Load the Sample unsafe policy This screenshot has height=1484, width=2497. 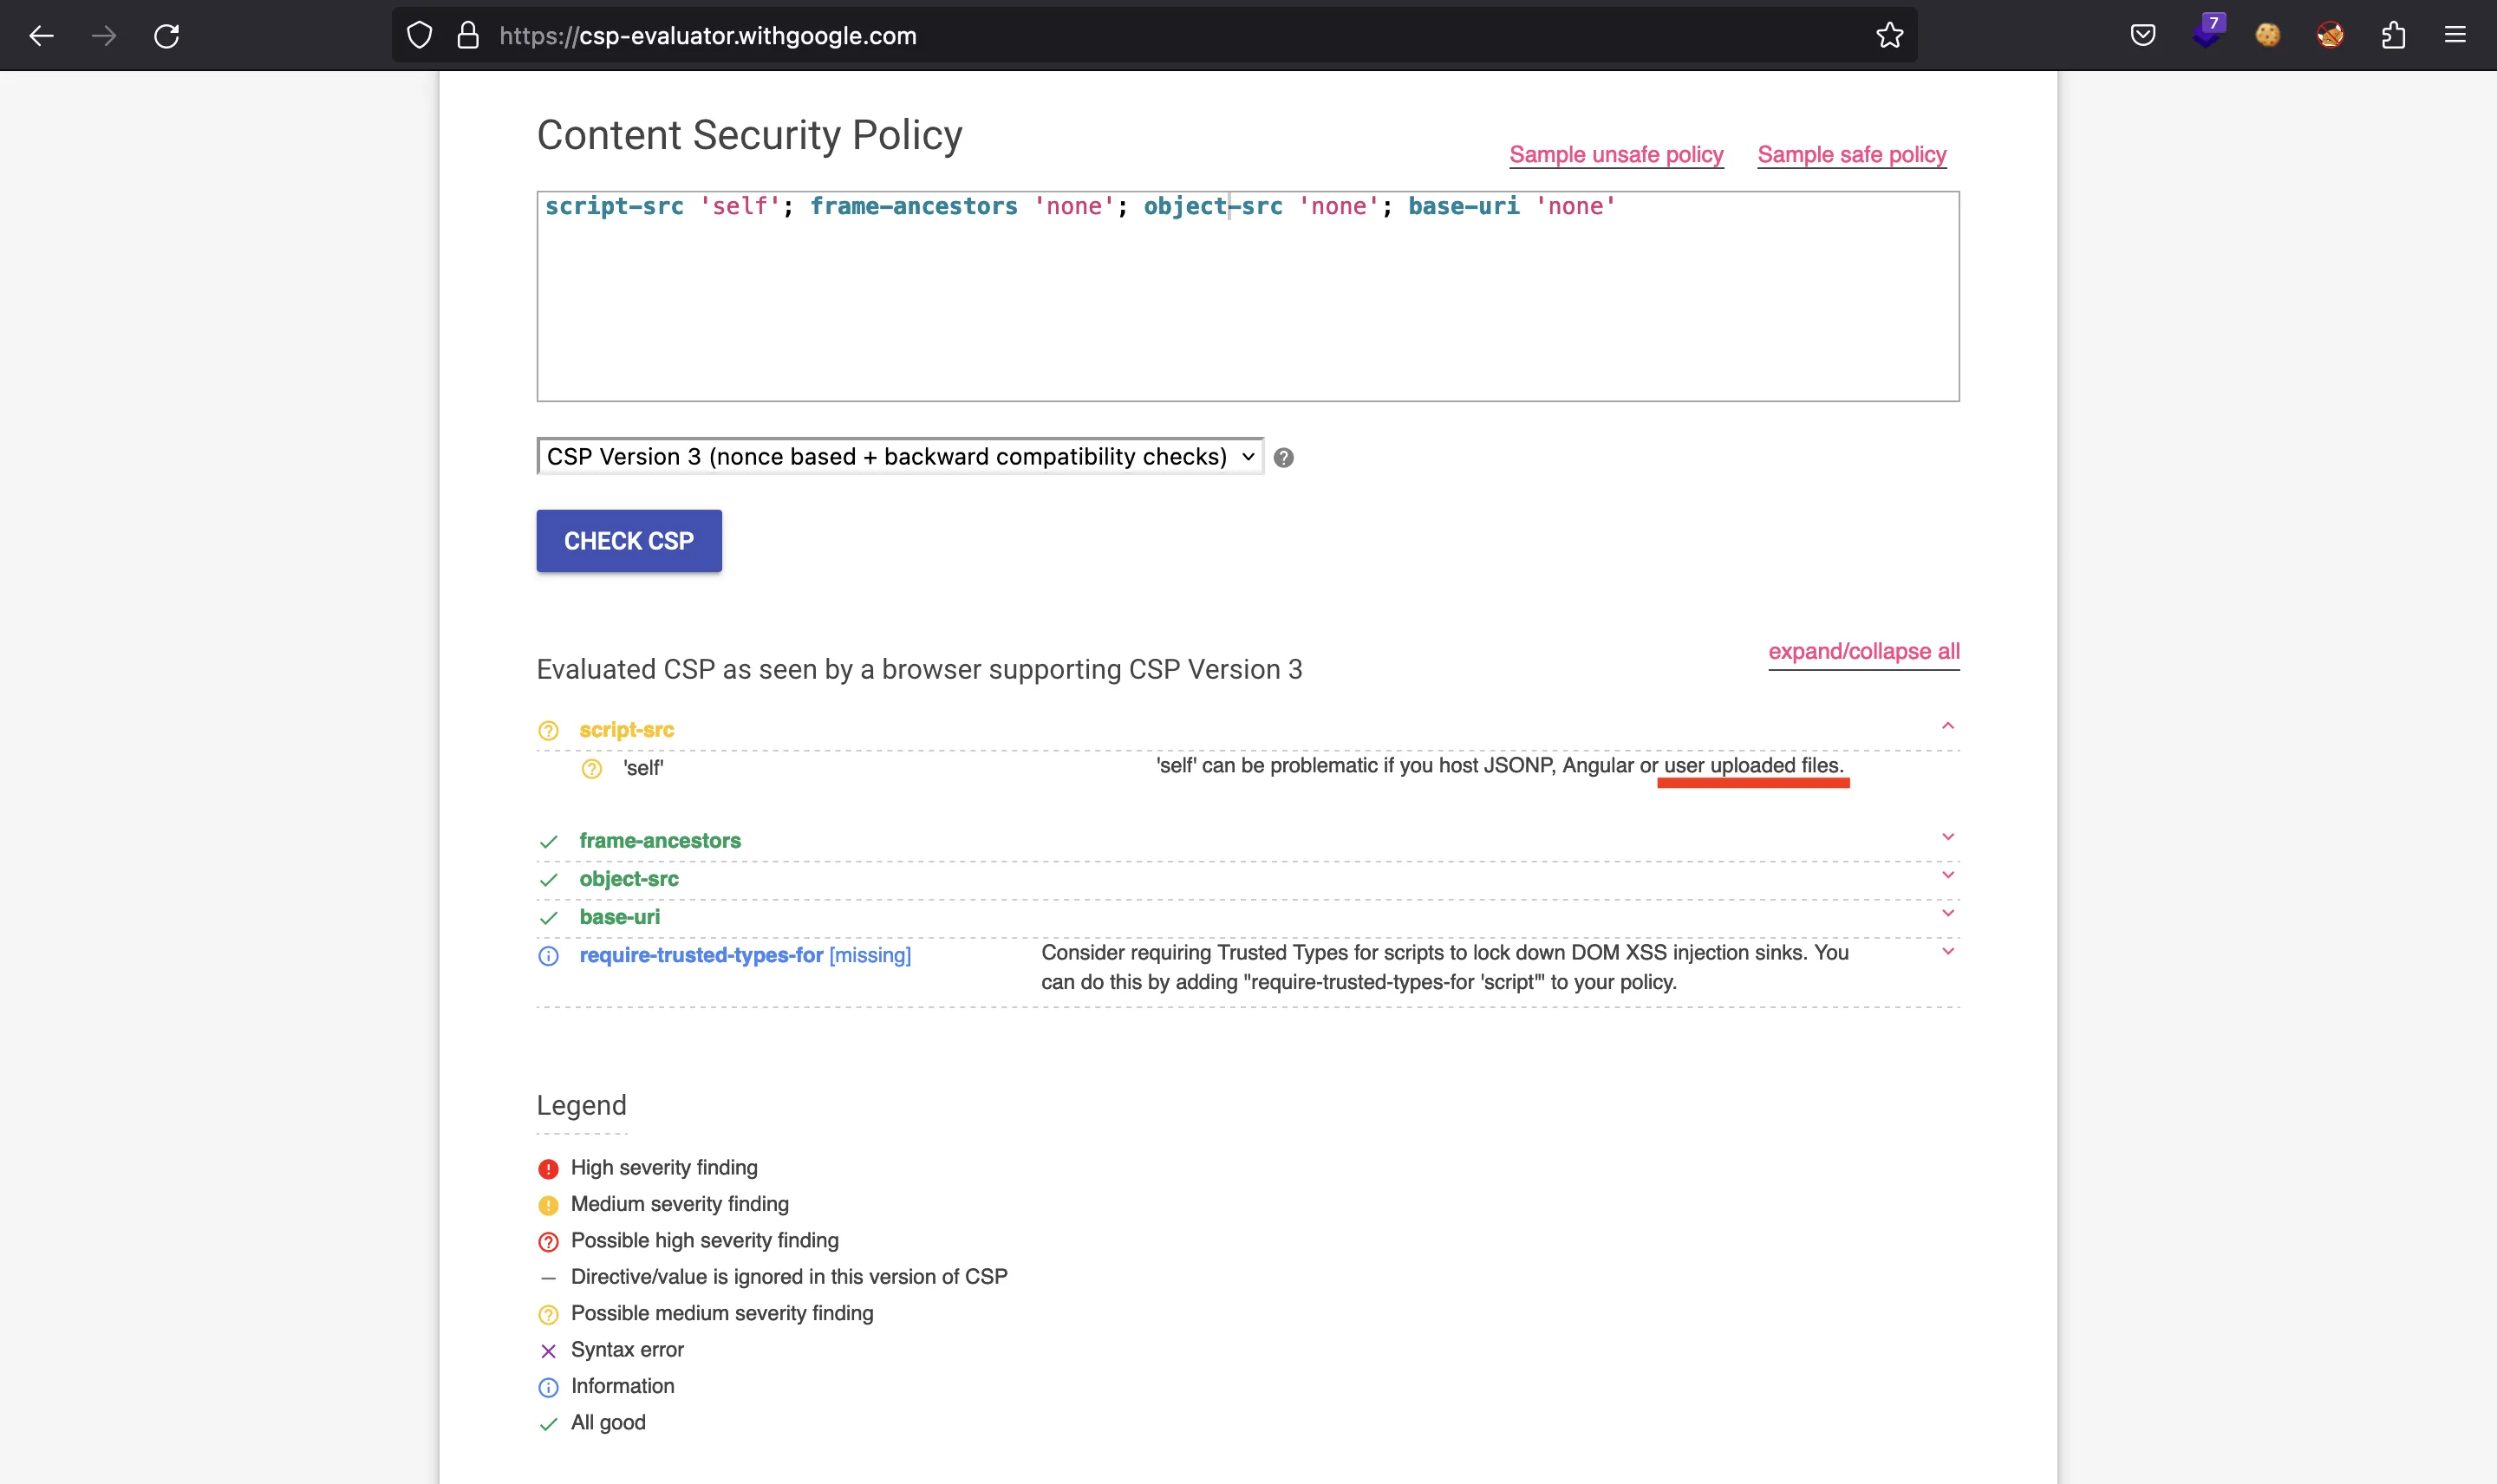(1616, 155)
